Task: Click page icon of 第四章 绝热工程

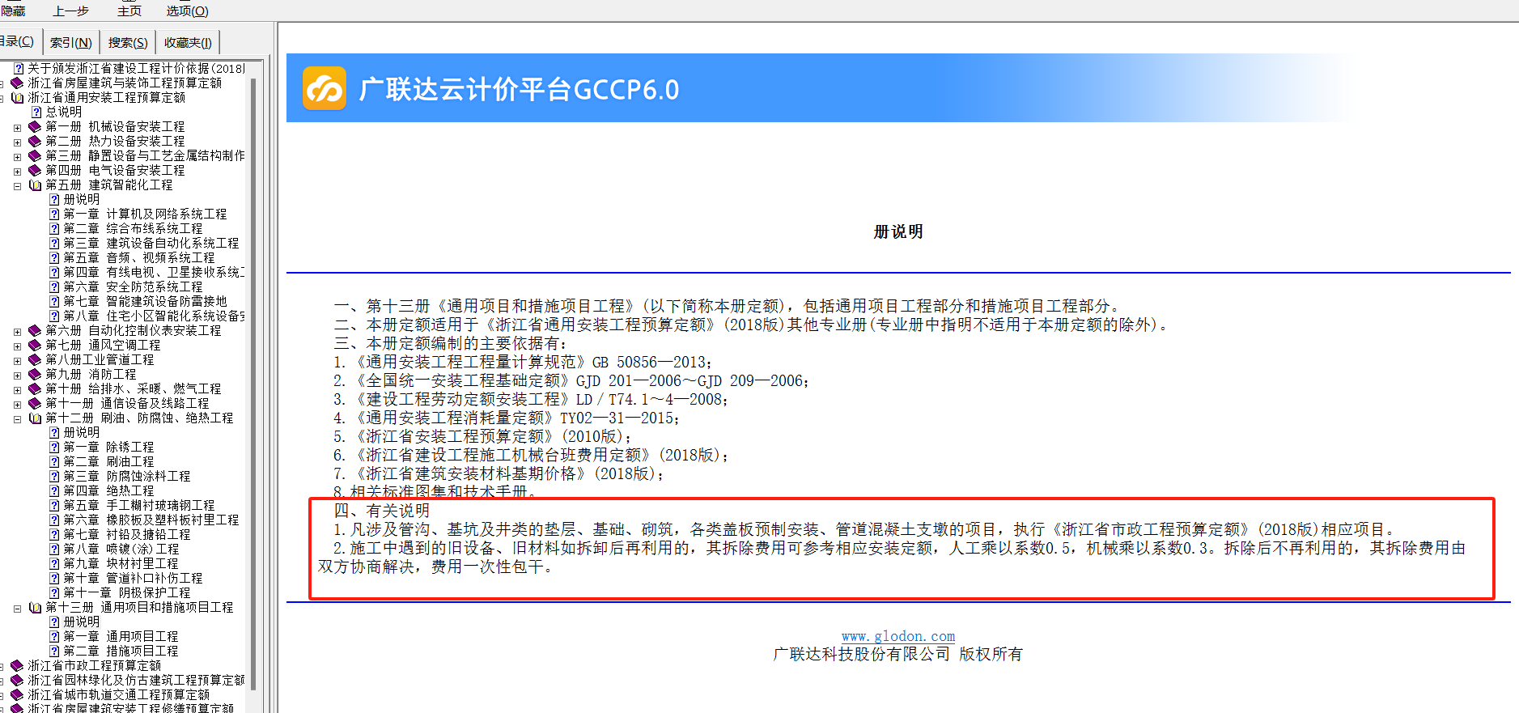Action: [54, 490]
